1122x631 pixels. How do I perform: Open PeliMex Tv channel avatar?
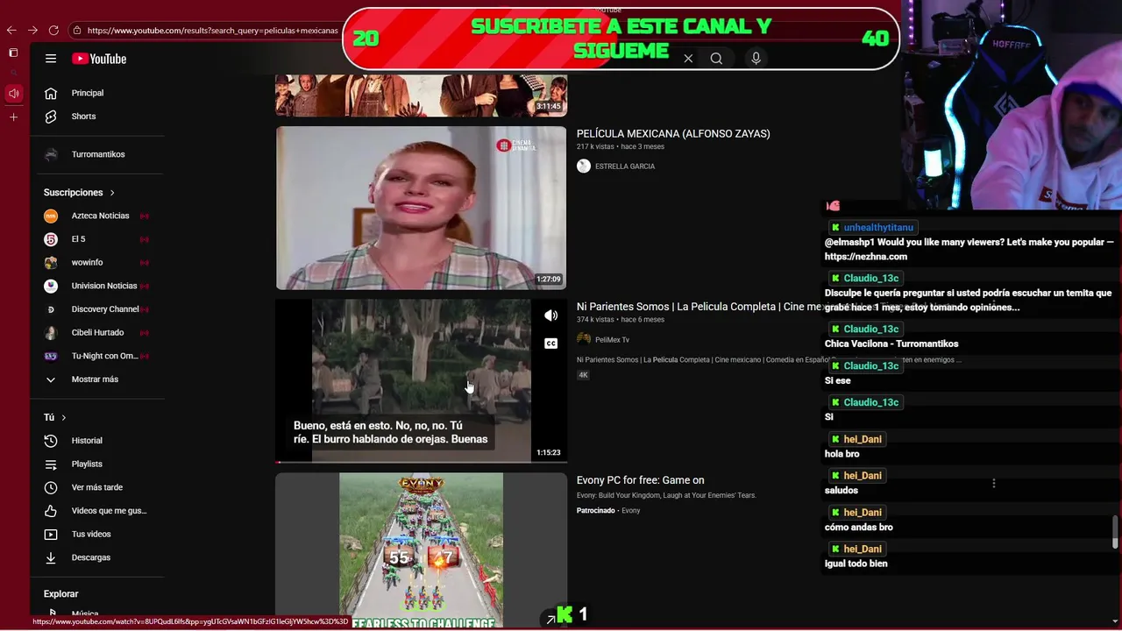pyautogui.click(x=584, y=339)
